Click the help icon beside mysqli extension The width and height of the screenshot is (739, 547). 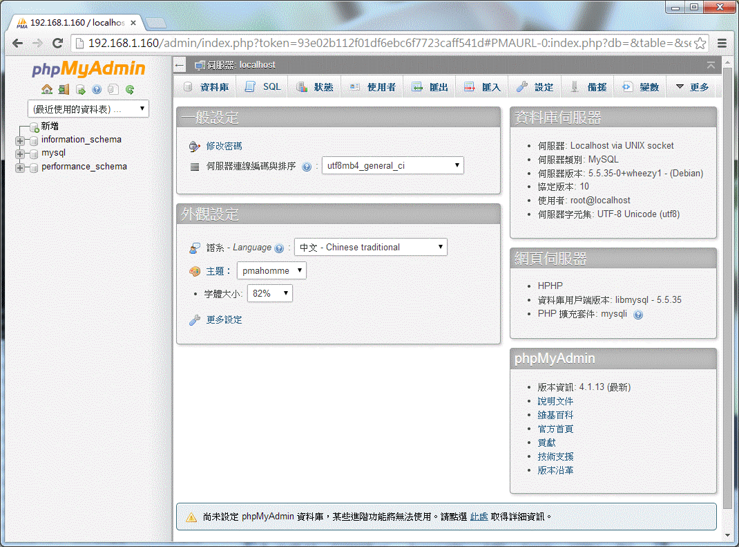click(638, 315)
